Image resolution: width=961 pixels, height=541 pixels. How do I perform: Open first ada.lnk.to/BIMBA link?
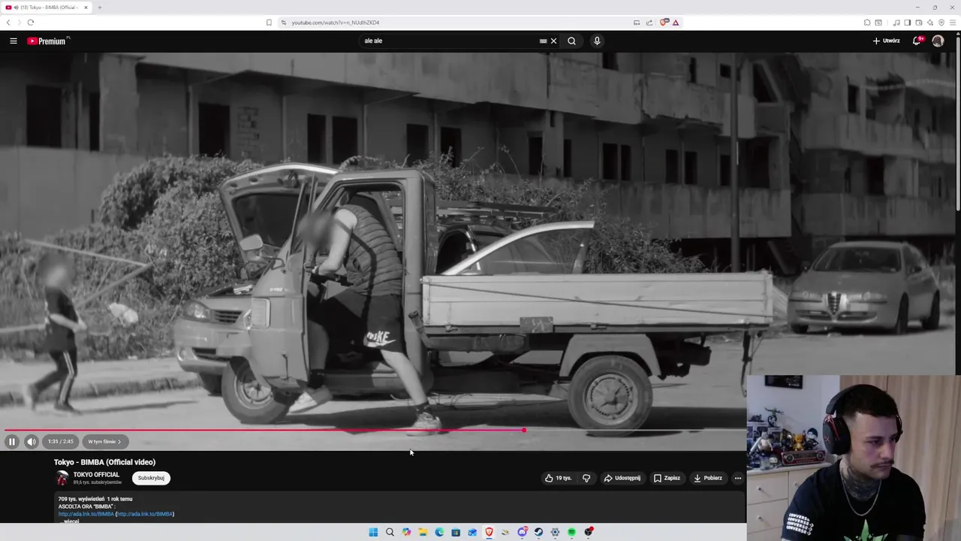[x=86, y=514]
